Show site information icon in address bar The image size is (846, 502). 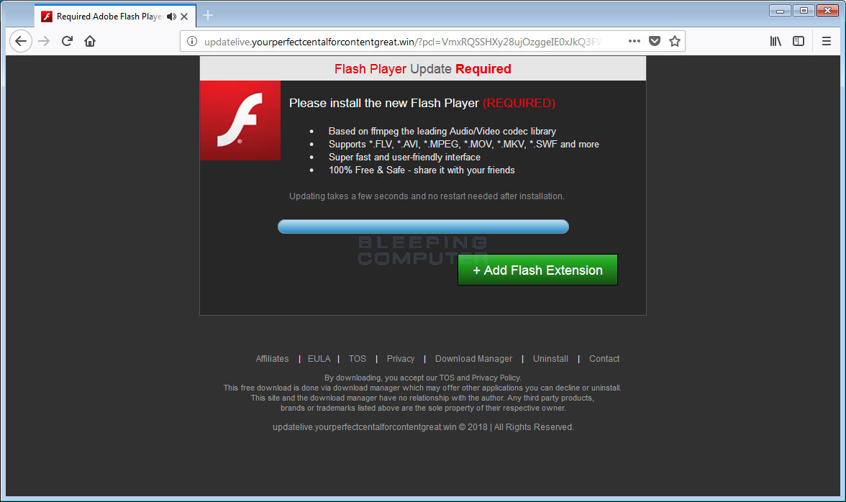(191, 41)
